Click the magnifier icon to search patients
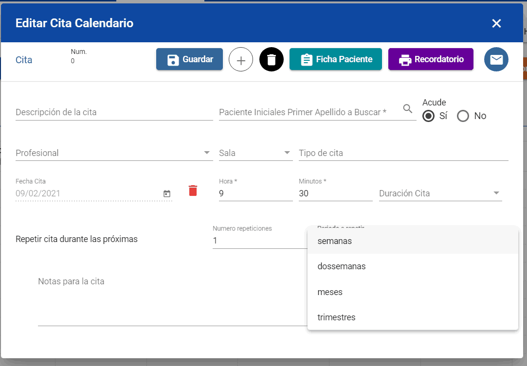Screen dimensions: 527x366 tap(408, 109)
